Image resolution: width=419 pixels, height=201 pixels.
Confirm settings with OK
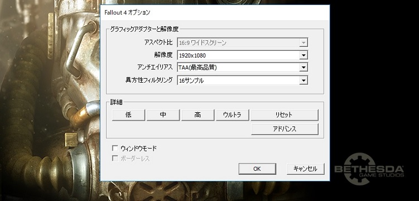coord(257,169)
